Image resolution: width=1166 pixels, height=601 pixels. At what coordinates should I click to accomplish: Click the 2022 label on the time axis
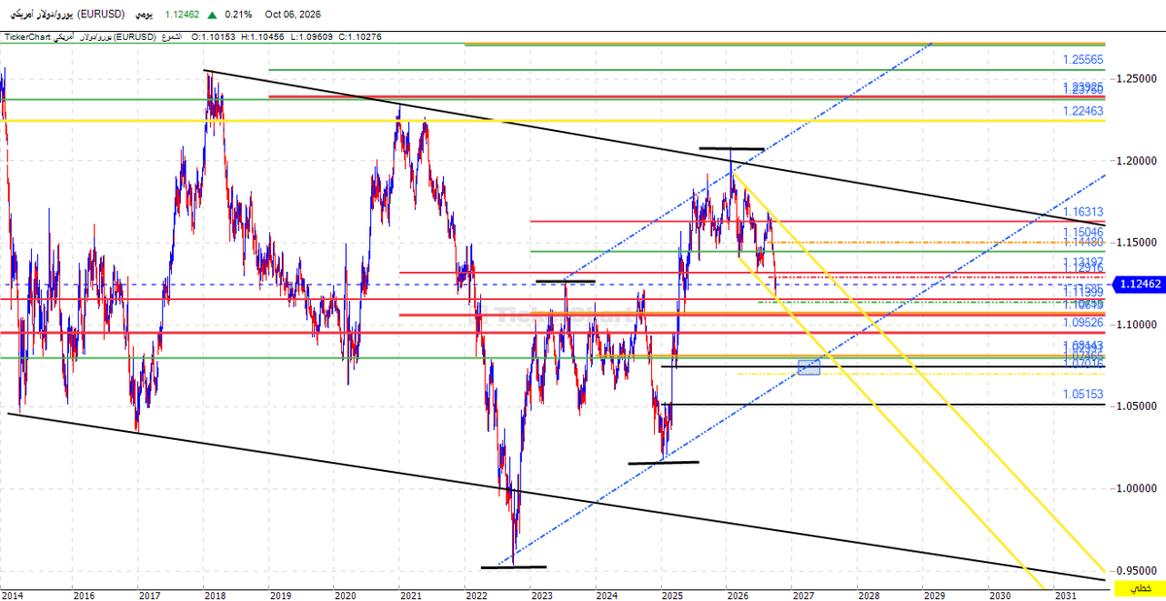tap(475, 594)
